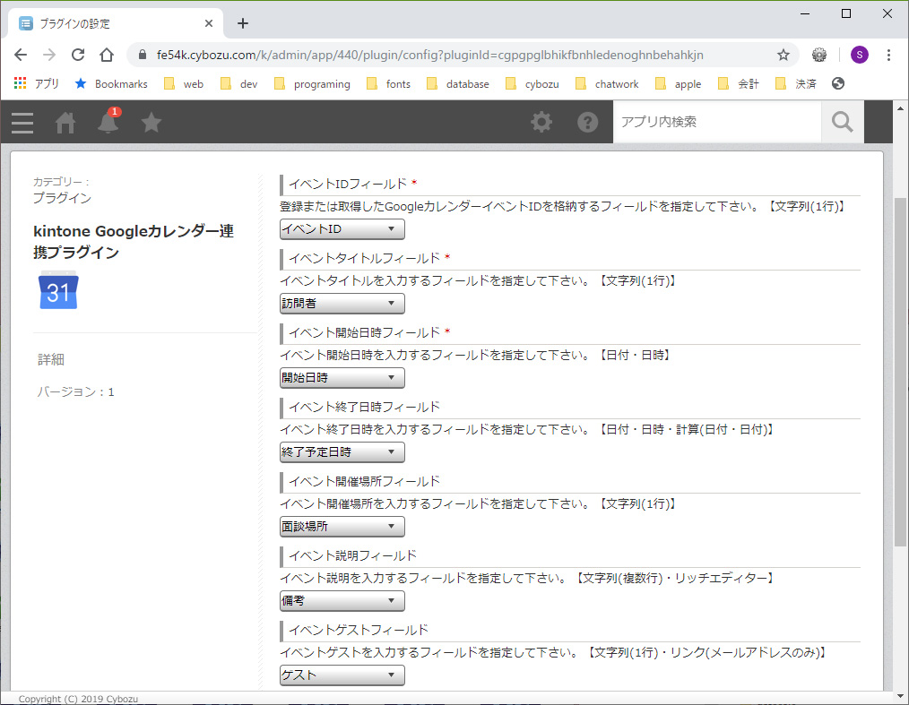Open the database bookmark folder
This screenshot has width=909, height=705.
(457, 83)
